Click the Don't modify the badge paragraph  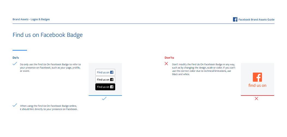(x=204, y=69)
